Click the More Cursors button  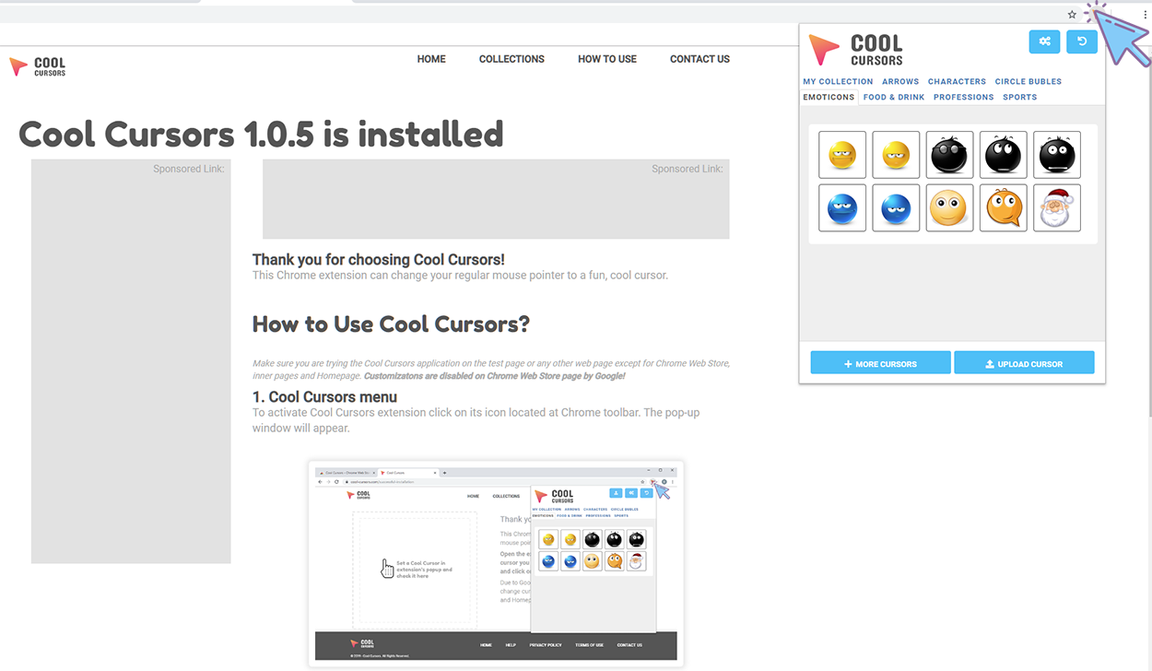click(880, 363)
